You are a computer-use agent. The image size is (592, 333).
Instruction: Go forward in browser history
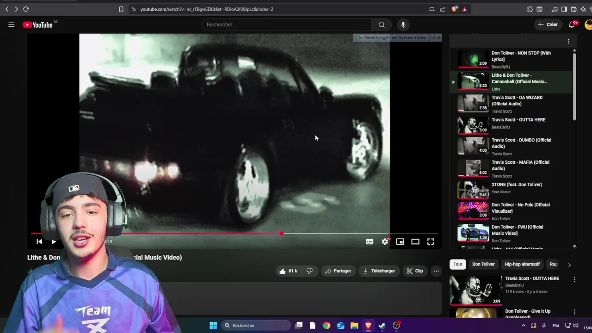pos(16,9)
